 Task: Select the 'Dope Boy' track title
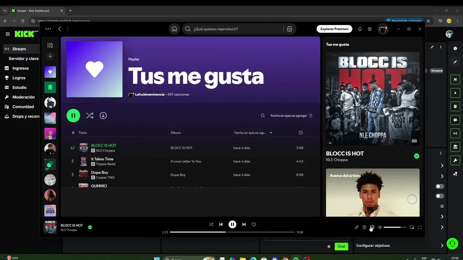tap(99, 172)
